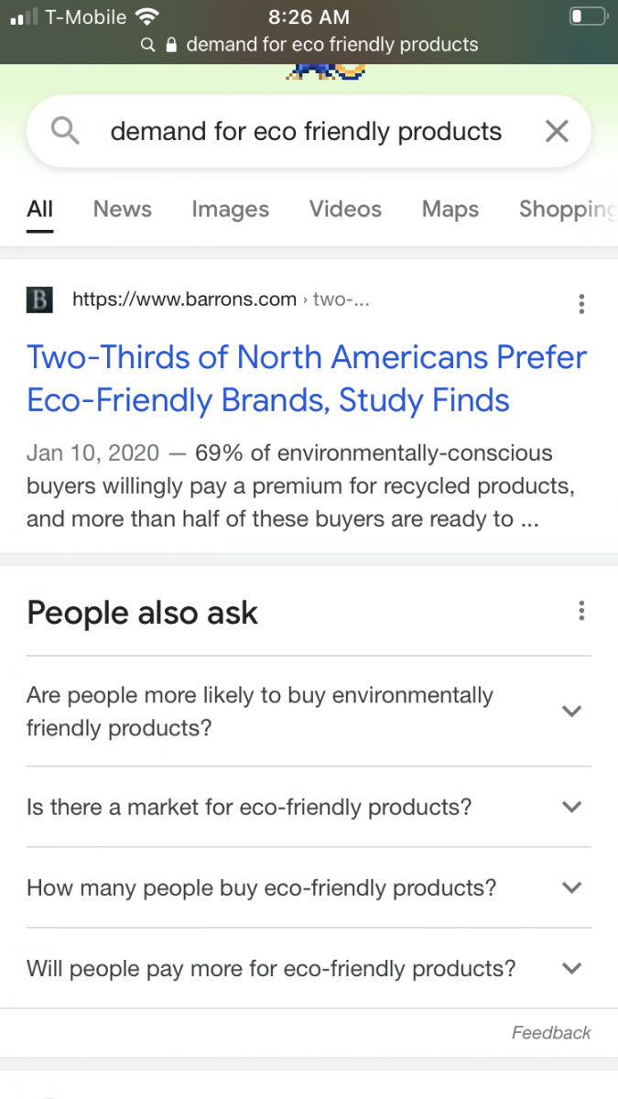
Task: Tap the lock icon in address bar
Action: [170, 45]
